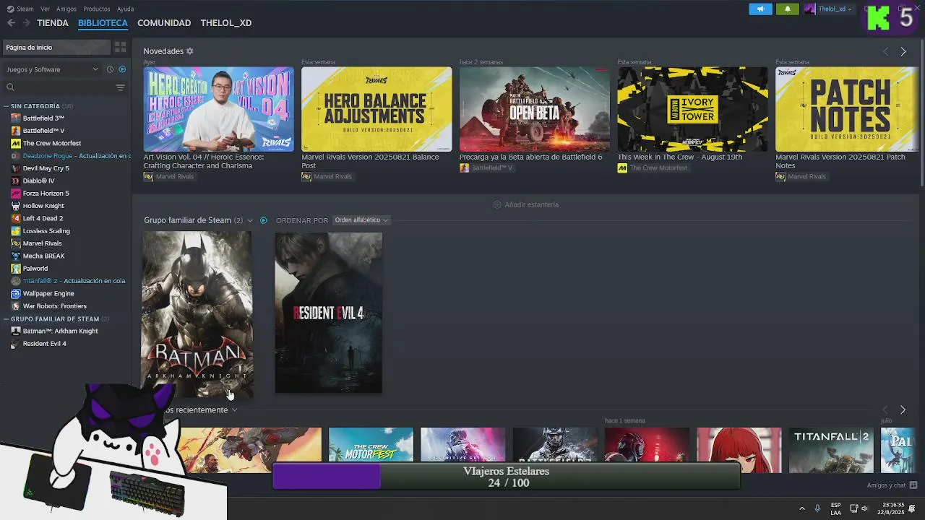This screenshot has width=925, height=520.
Task: Toggle the ready-to-play filter icon
Action: coord(122,69)
